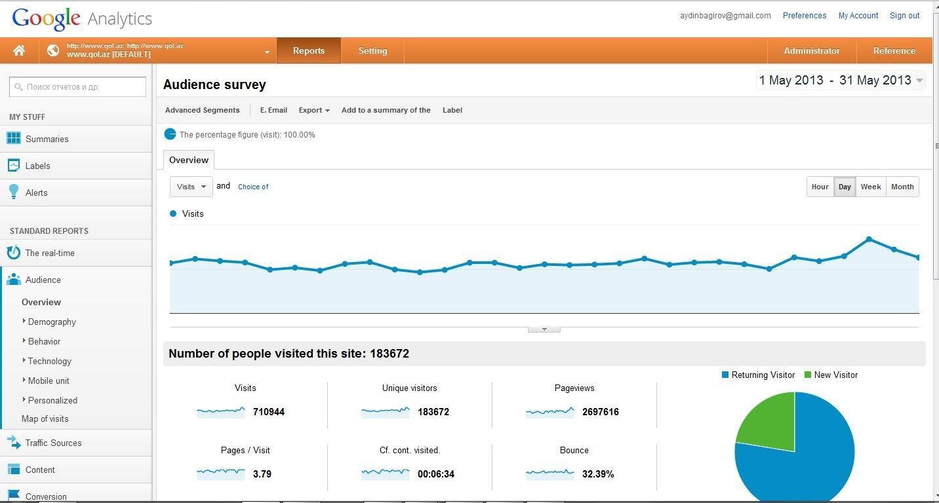Click the Sign out link
939x503 pixels.
pyautogui.click(x=904, y=16)
